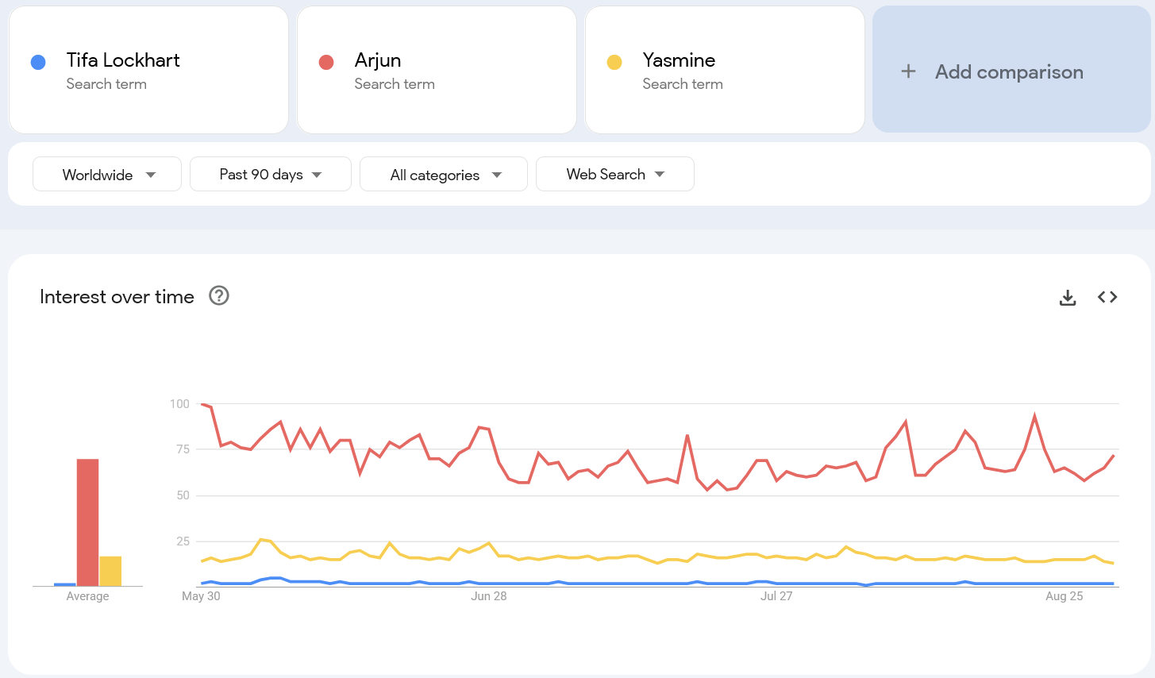Show help for Interest over time
The image size is (1155, 678).
tap(219, 296)
